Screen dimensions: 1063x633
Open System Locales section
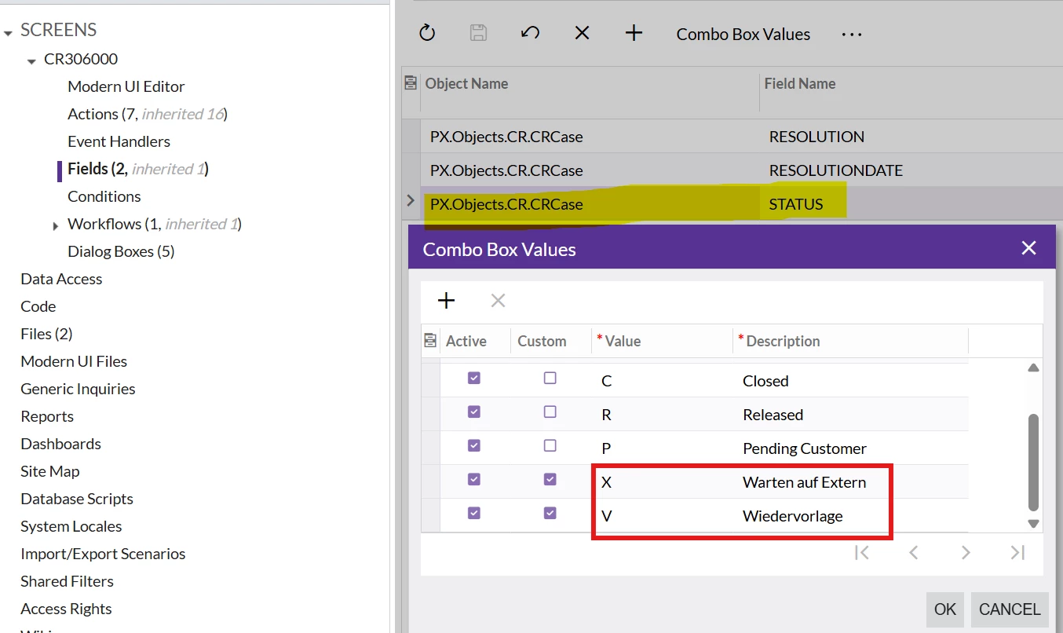(71, 526)
